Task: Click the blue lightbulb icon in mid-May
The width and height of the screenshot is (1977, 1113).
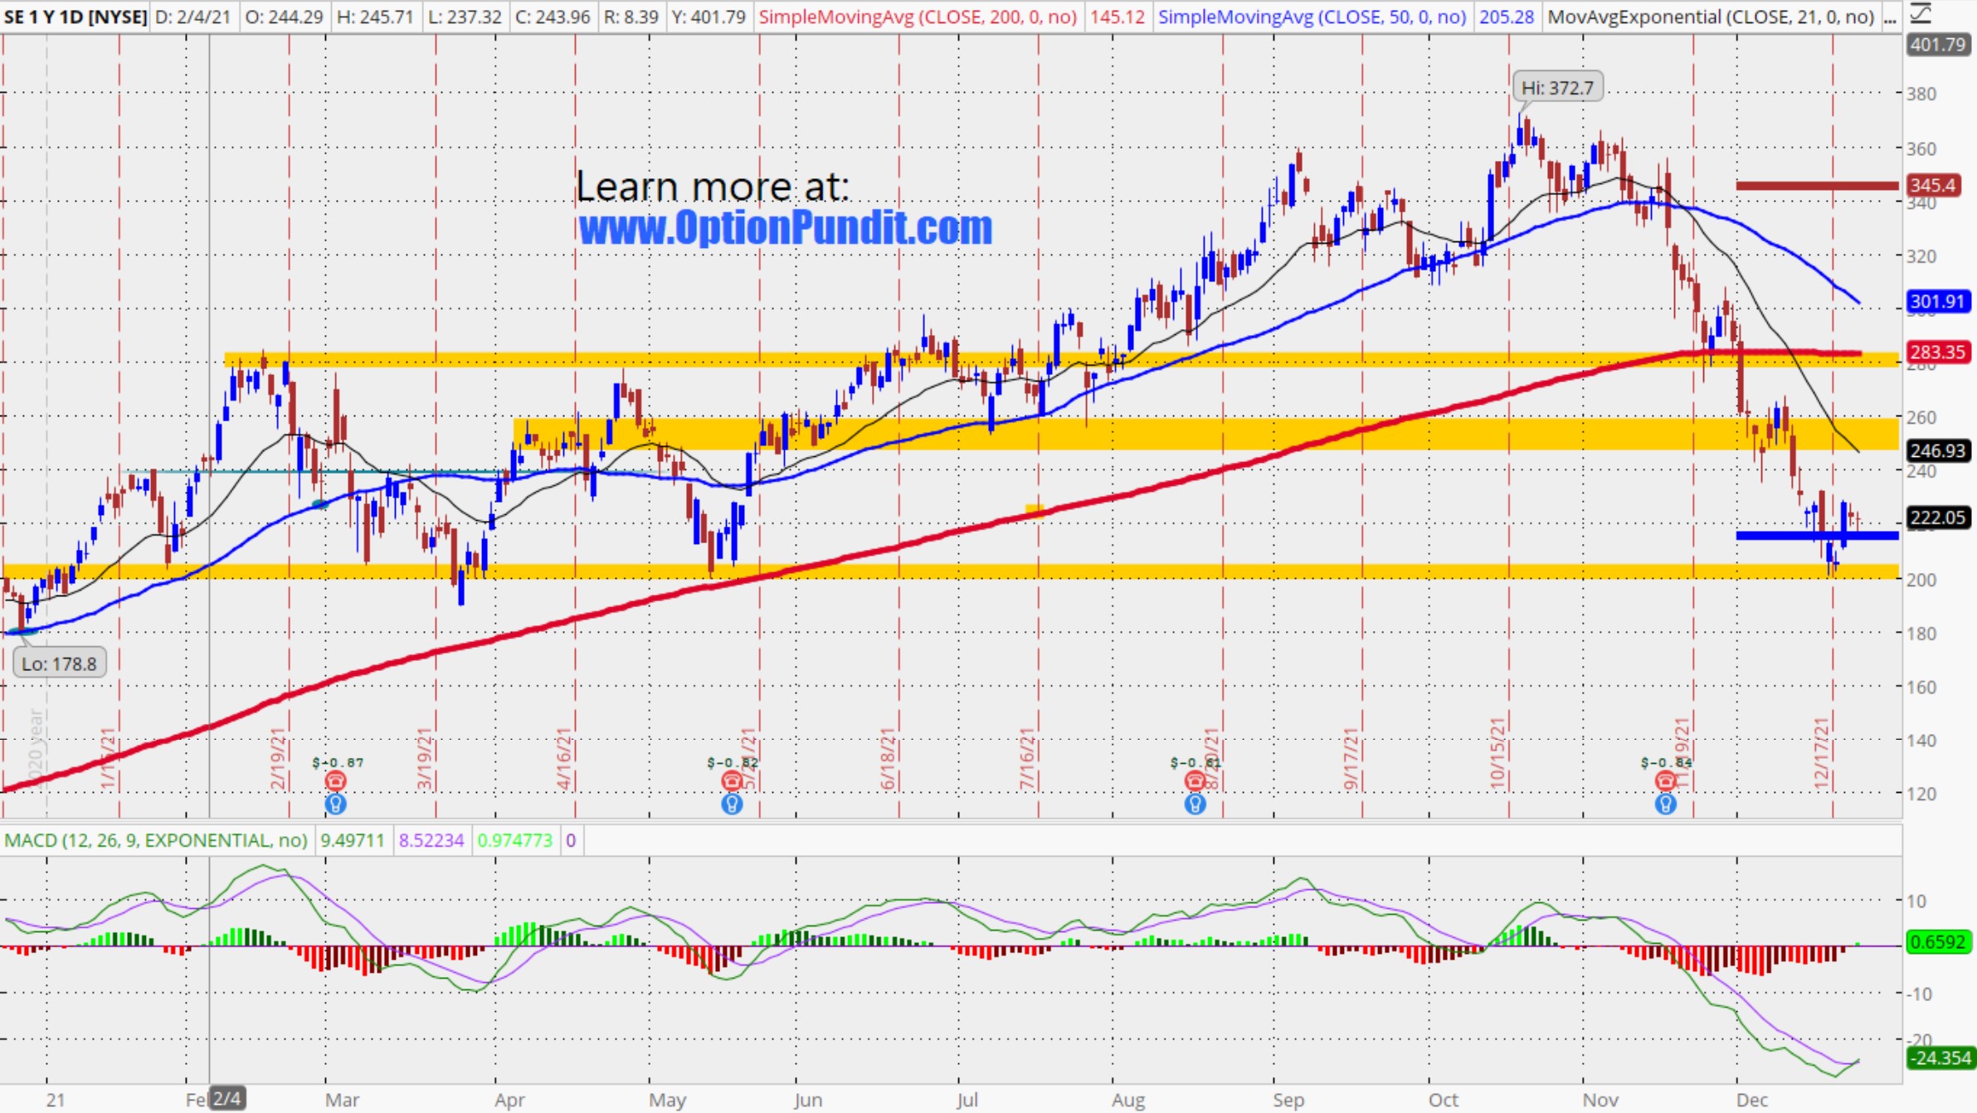Action: [x=731, y=803]
